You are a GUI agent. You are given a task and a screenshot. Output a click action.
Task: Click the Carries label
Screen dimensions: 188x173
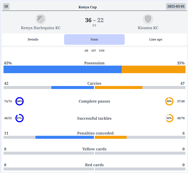click(94, 83)
